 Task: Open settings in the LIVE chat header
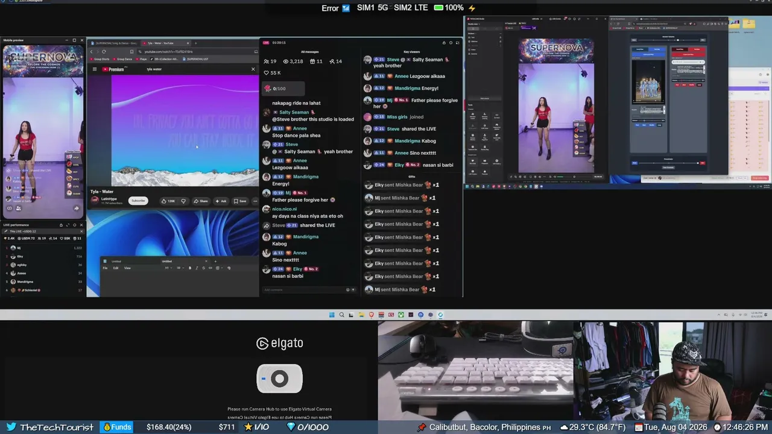tap(451, 43)
